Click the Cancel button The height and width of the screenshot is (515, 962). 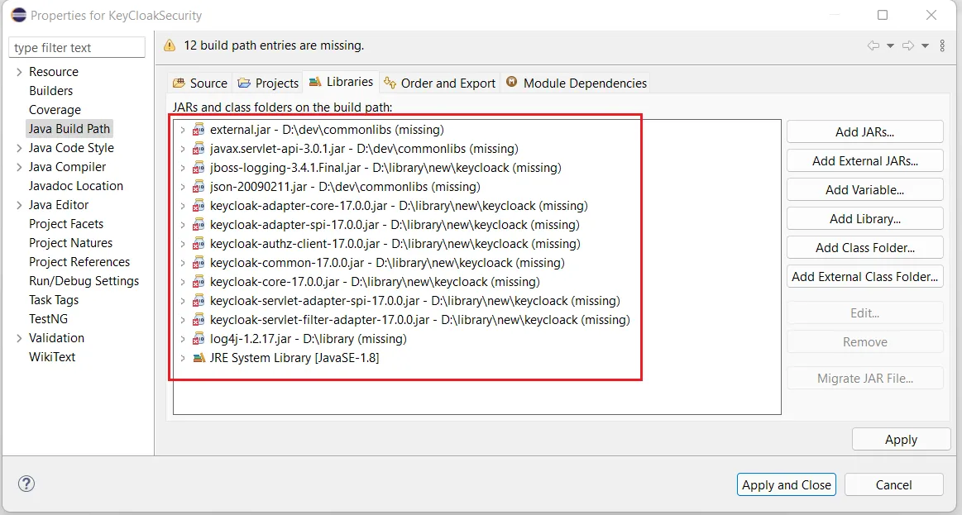click(x=893, y=484)
